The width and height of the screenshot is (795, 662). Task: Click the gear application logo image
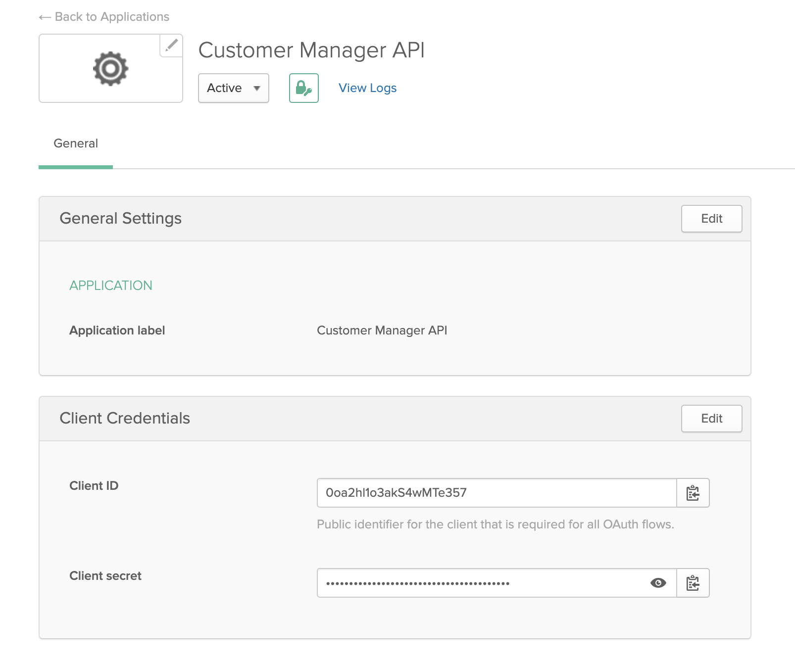click(x=110, y=69)
